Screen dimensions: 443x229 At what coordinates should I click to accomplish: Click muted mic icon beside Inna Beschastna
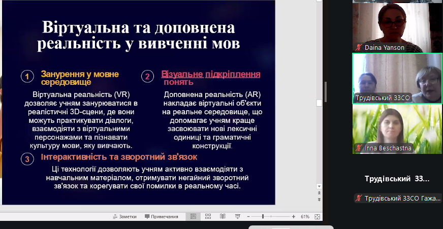click(x=358, y=148)
